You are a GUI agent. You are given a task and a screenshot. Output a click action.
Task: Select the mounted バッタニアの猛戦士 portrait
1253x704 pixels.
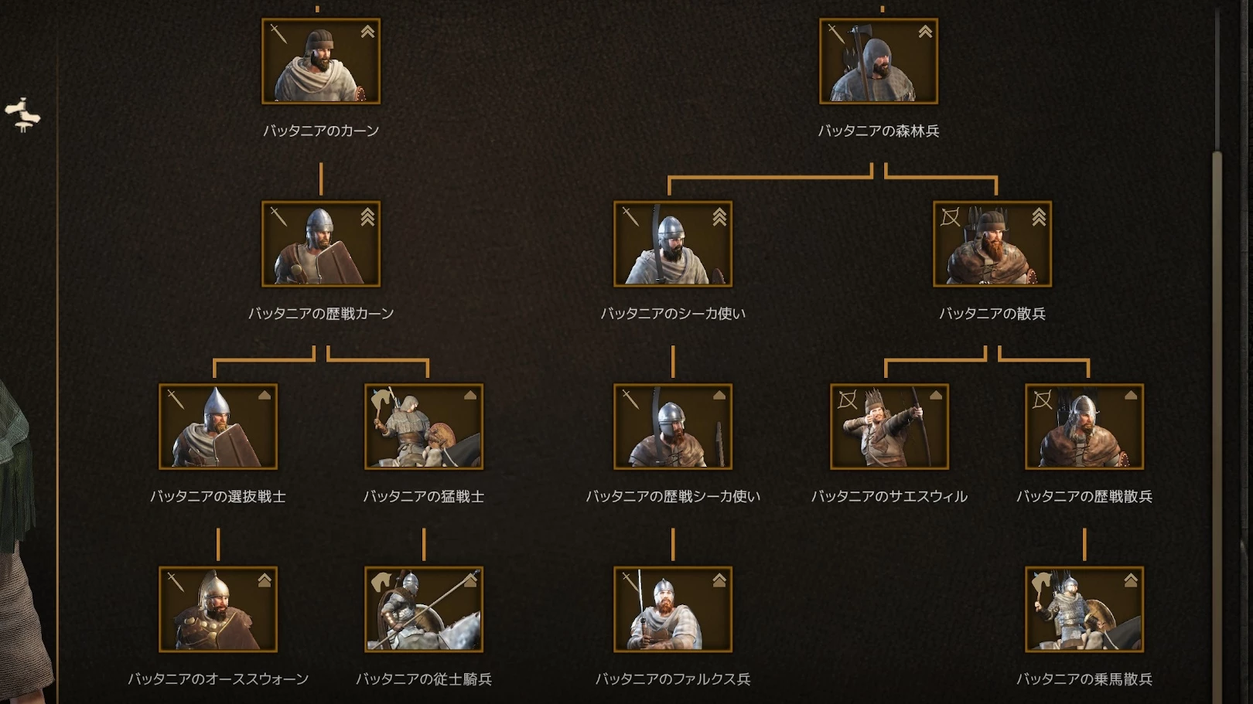pos(424,427)
